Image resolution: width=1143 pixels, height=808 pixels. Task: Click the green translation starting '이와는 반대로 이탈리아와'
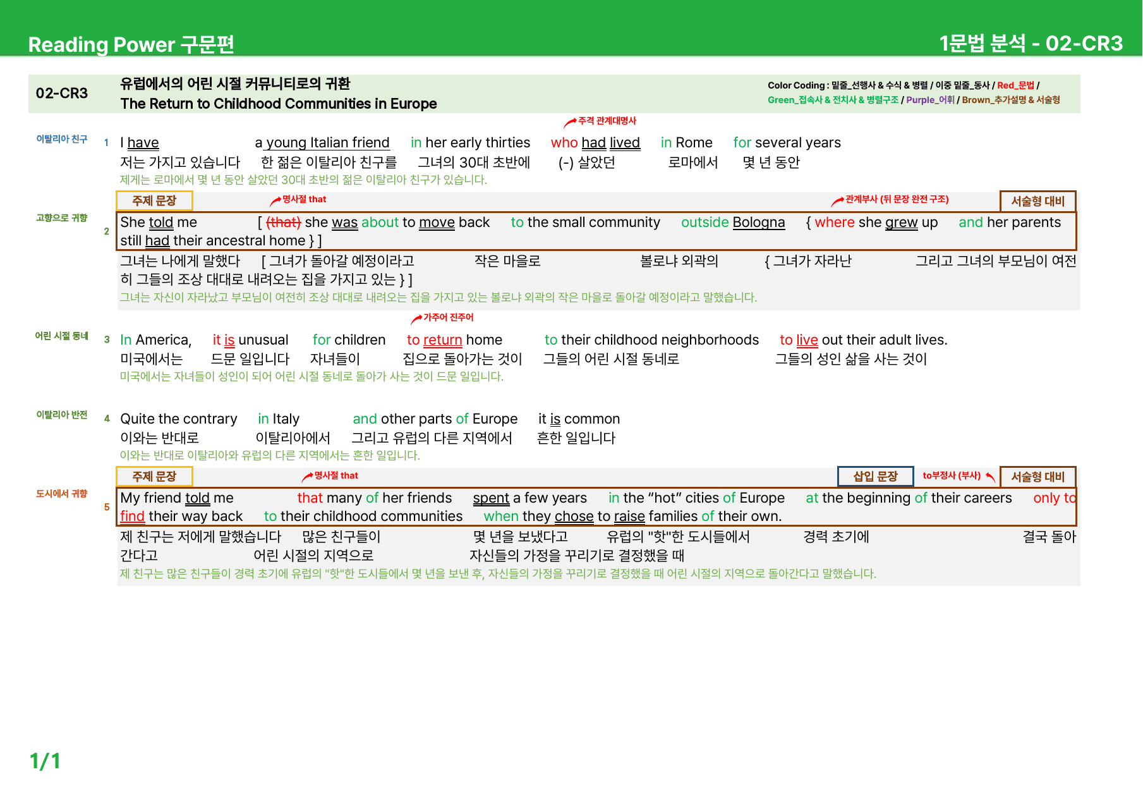click(x=270, y=456)
